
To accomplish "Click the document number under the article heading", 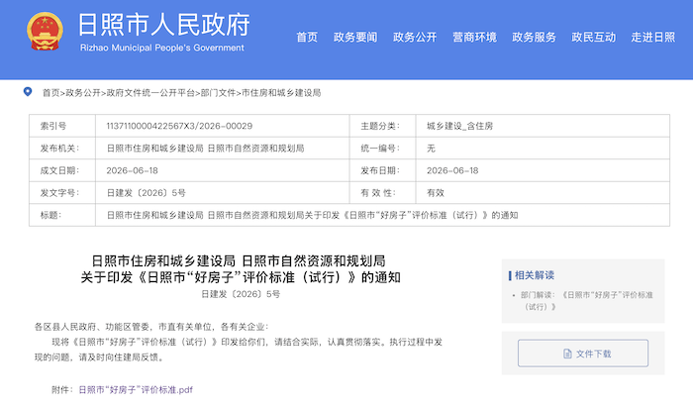I will (x=241, y=294).
